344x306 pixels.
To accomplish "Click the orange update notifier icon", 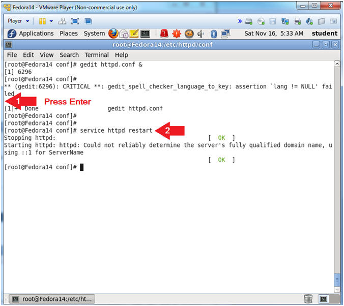I will 189,34.
